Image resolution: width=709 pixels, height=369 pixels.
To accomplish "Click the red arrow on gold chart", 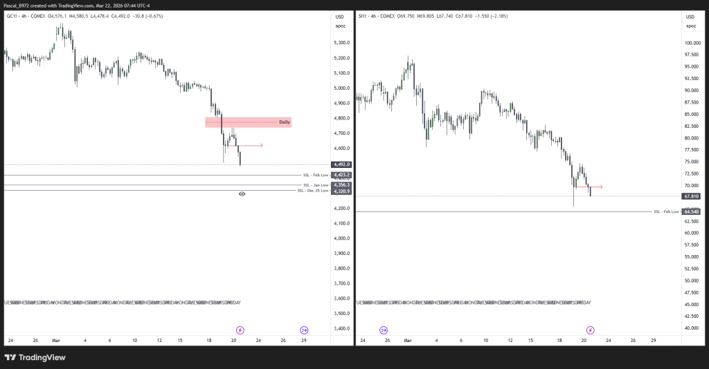I will tap(250, 145).
